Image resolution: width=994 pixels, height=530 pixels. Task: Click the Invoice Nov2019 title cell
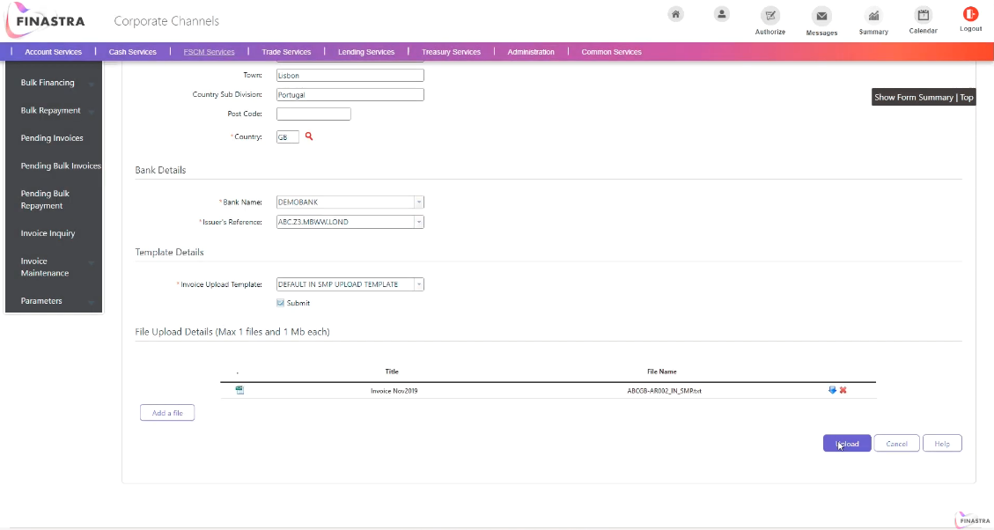[x=394, y=391]
